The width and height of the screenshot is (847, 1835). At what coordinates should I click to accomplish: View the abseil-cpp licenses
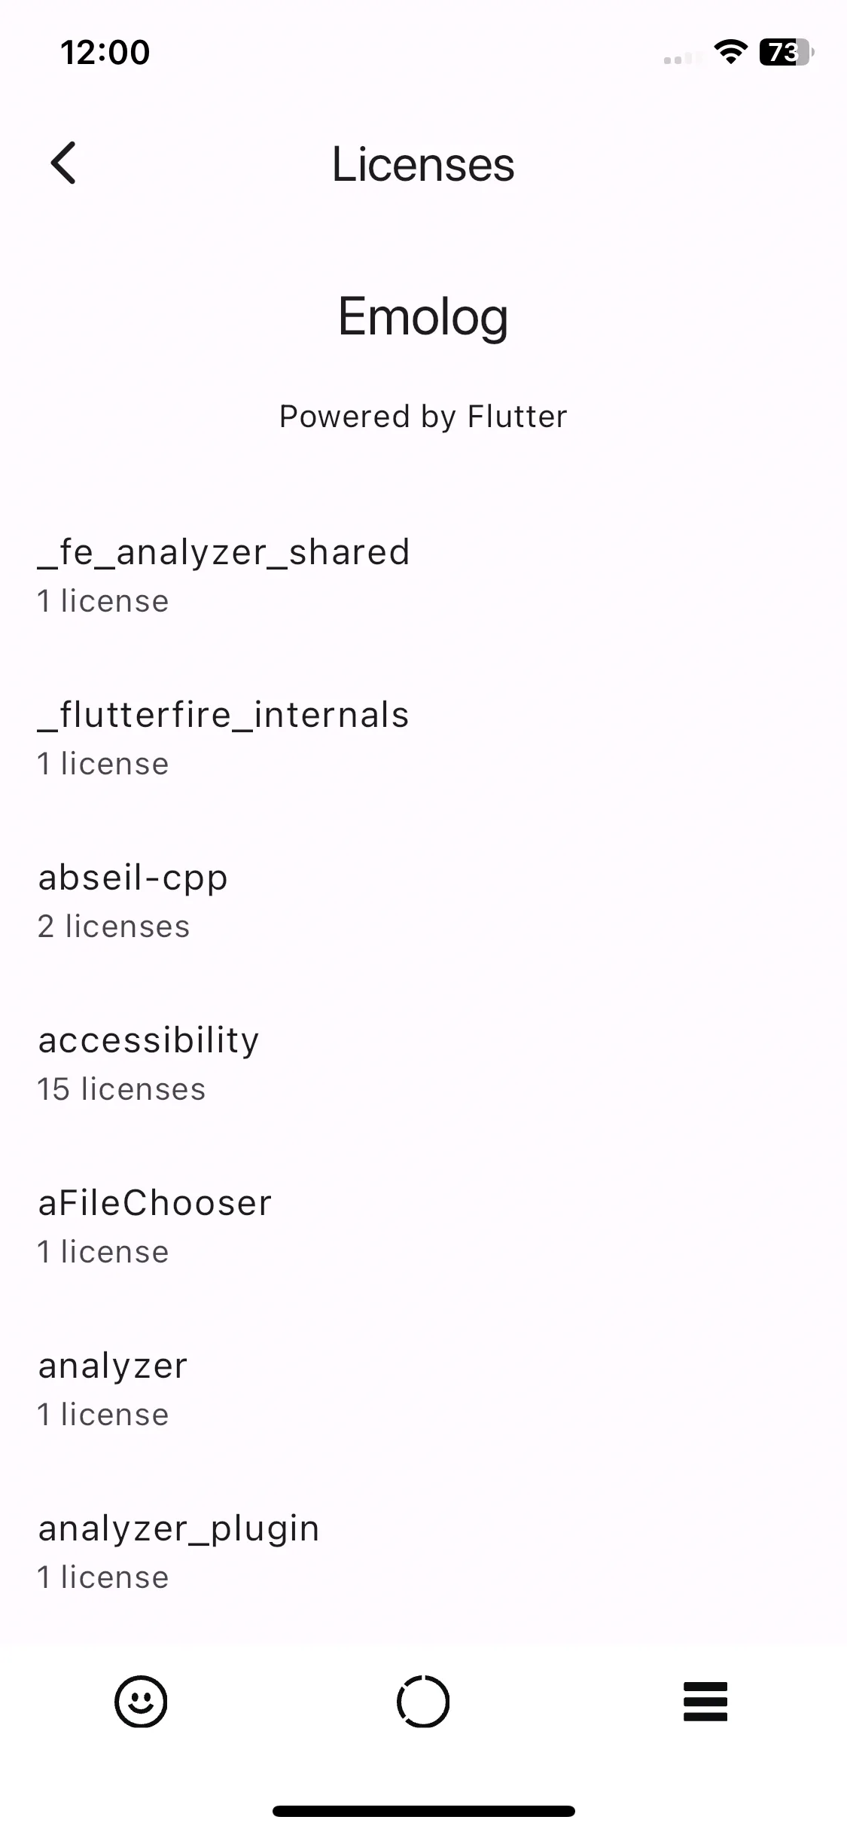pyautogui.click(x=423, y=901)
